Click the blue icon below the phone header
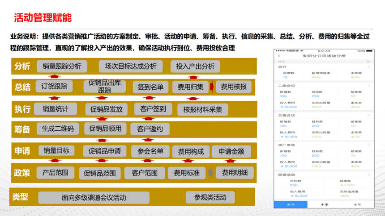385x216 pixels. [368, 61]
